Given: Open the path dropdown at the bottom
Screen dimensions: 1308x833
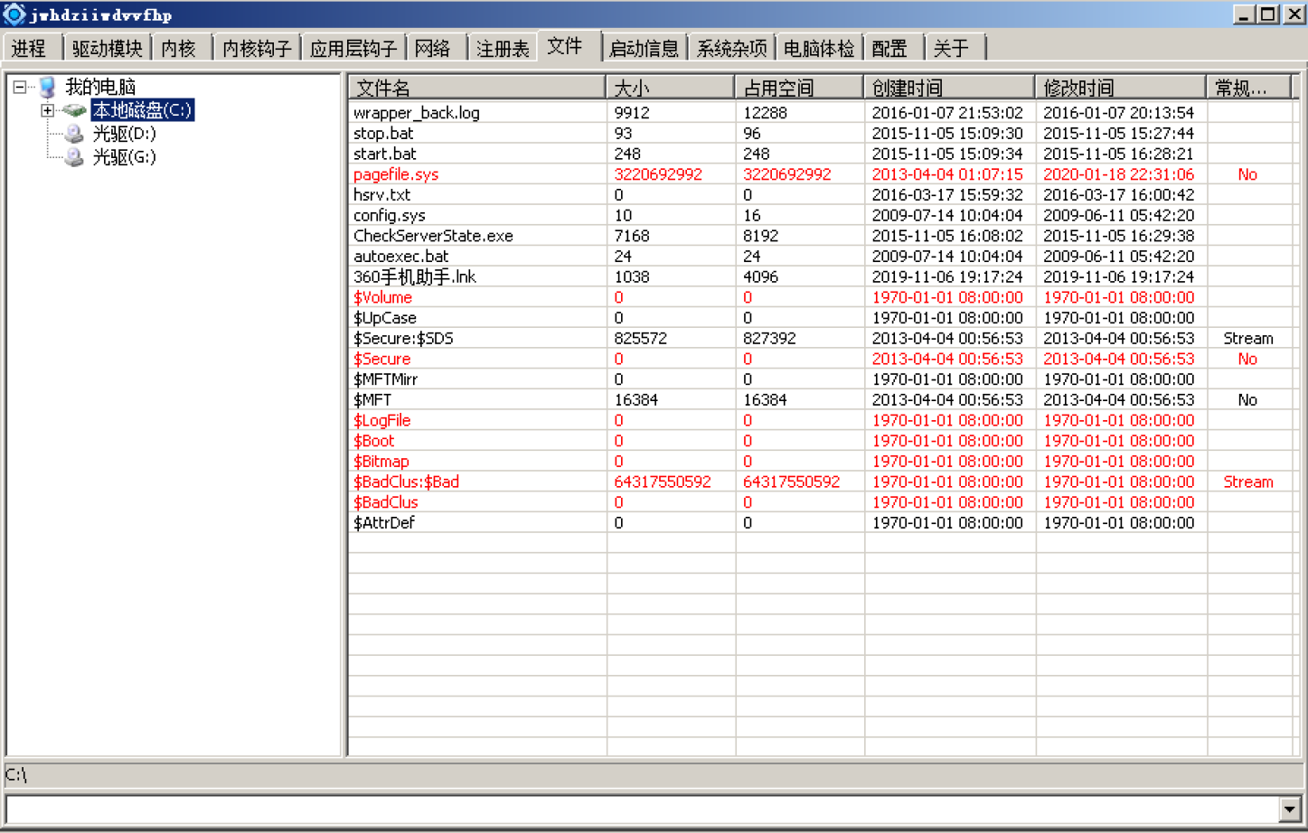Looking at the screenshot, I should point(1290,809).
